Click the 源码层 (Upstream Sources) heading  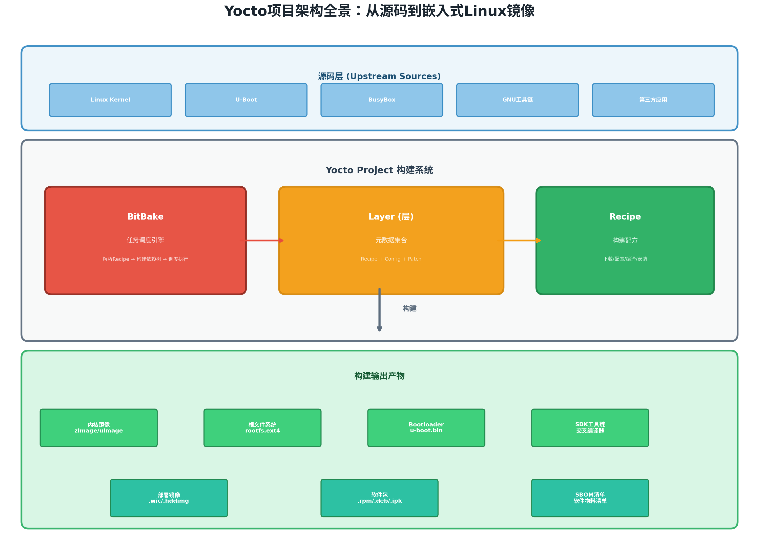[379, 76]
